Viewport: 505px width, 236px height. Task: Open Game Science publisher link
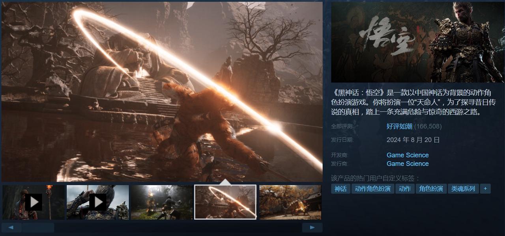(x=408, y=164)
